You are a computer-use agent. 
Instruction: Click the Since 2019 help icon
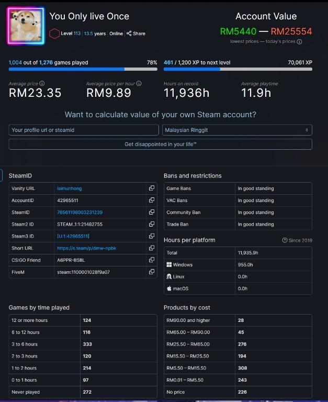[285, 240]
